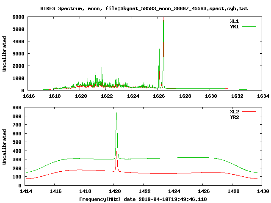Click the 200 y-axis tick label
271x203 pixels.
point(17,168)
